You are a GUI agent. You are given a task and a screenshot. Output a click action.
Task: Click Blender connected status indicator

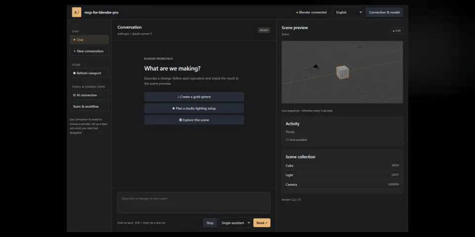(x=311, y=12)
